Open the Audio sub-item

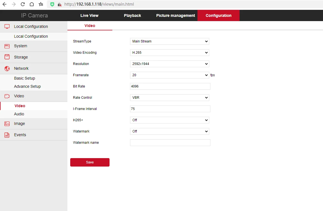tap(19, 114)
